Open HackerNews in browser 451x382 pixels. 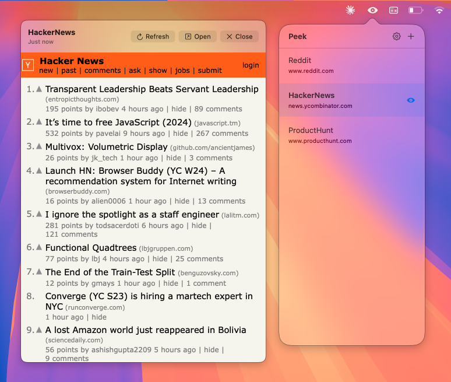click(198, 37)
